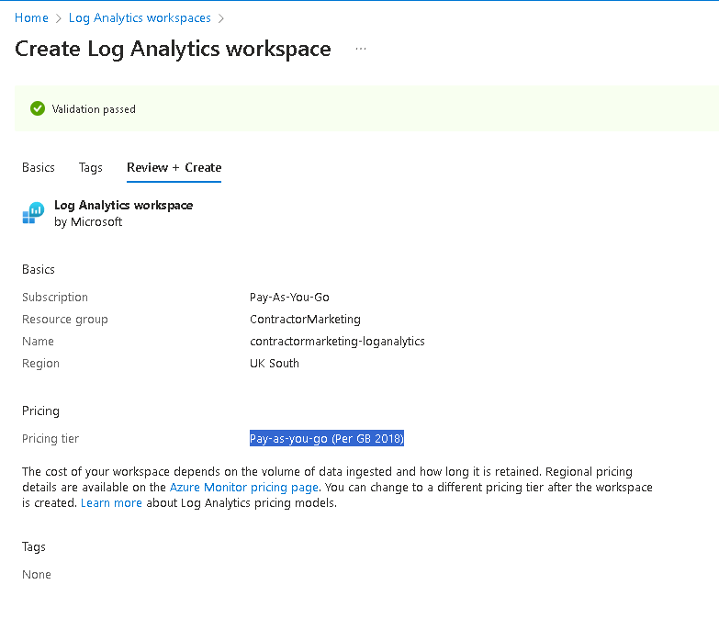This screenshot has height=630, width=719.
Task: Click the ContractorMarketing resource group value
Action: [305, 319]
